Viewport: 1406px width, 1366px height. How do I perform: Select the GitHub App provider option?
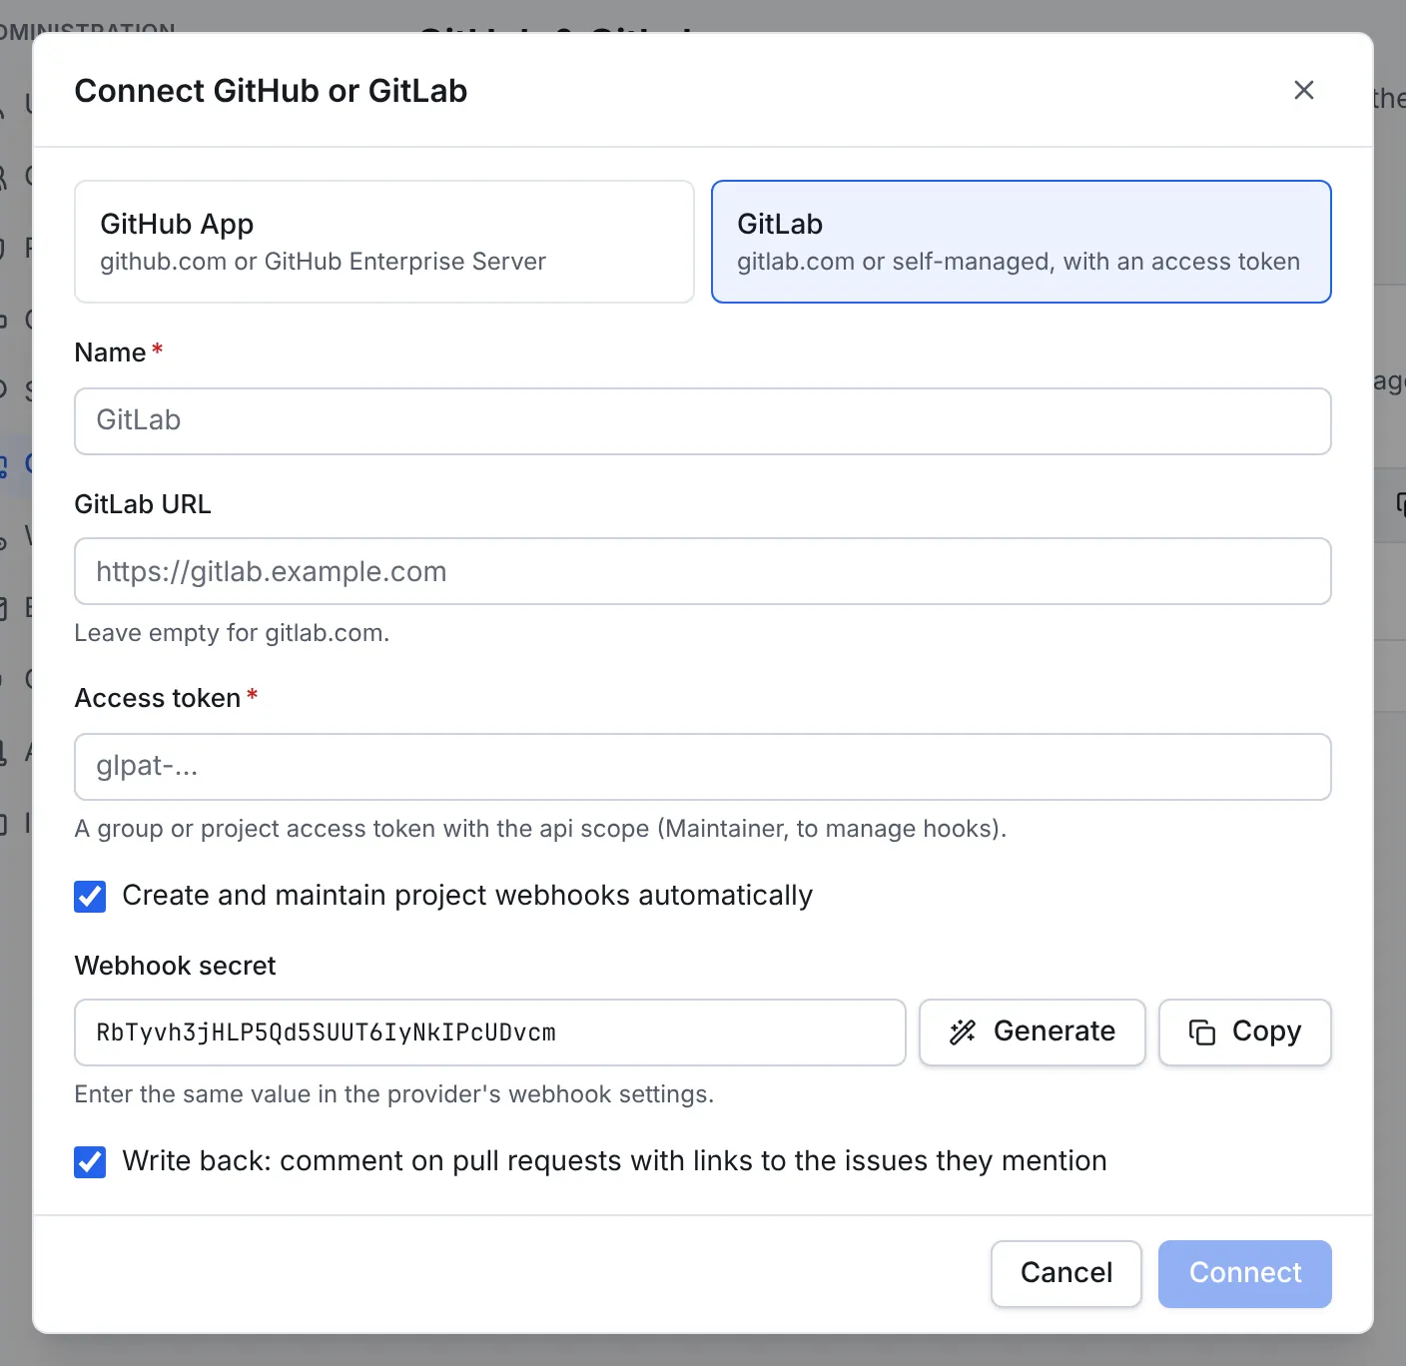pos(384,242)
